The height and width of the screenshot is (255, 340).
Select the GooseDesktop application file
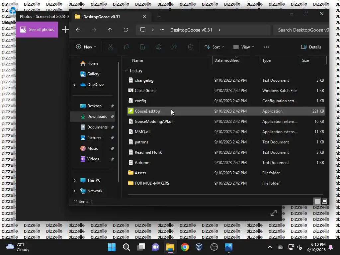(226, 111)
